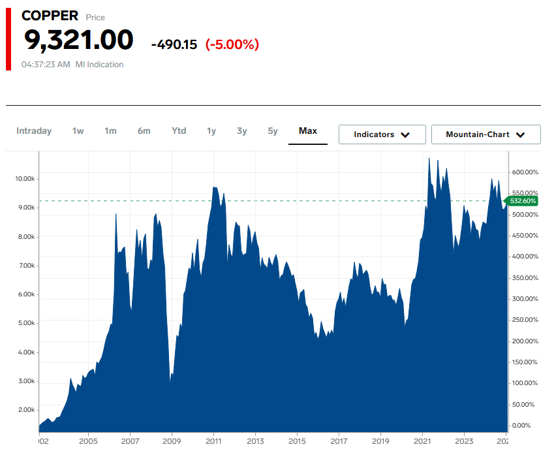554x468 pixels.
Task: Click the red indicator bar beside COPPER
Action: point(8,40)
